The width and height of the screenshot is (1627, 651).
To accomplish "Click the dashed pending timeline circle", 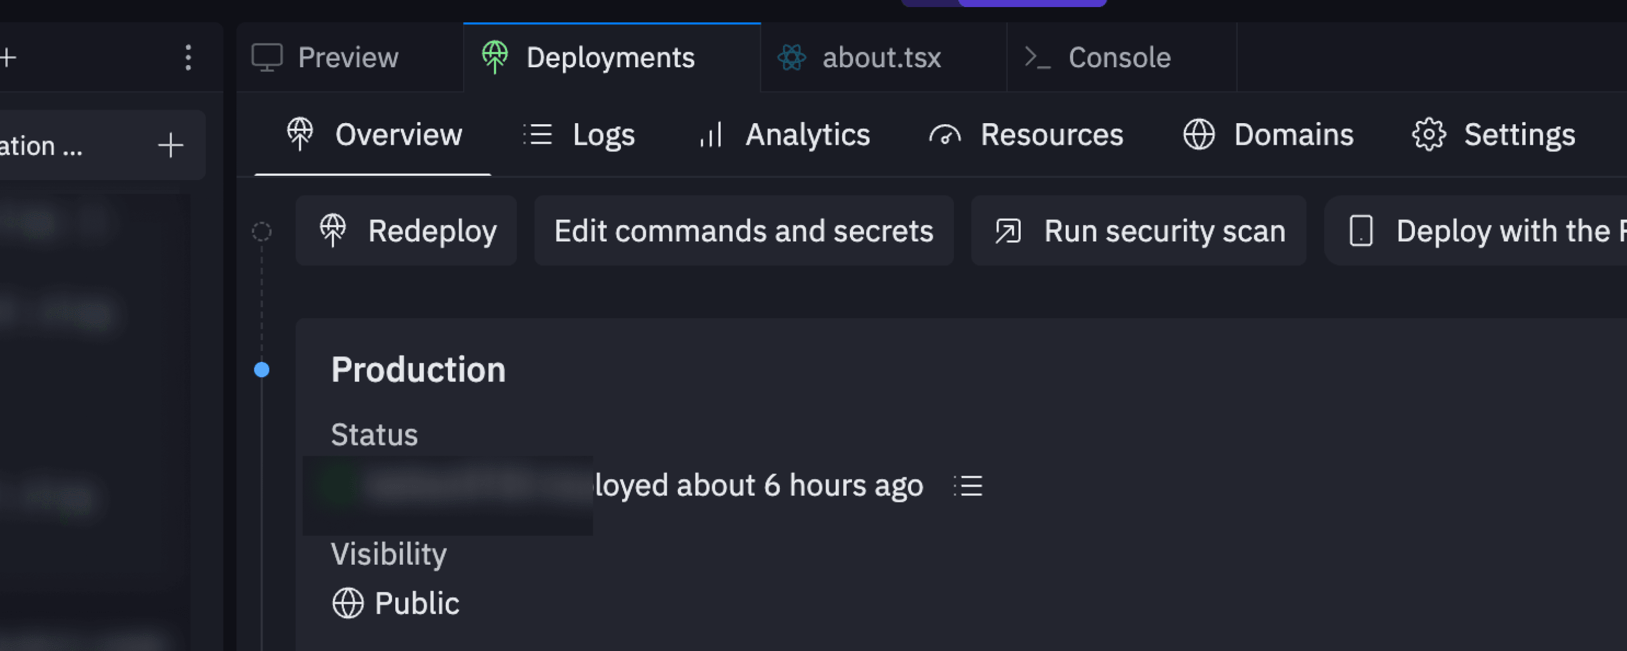I will pos(261,231).
